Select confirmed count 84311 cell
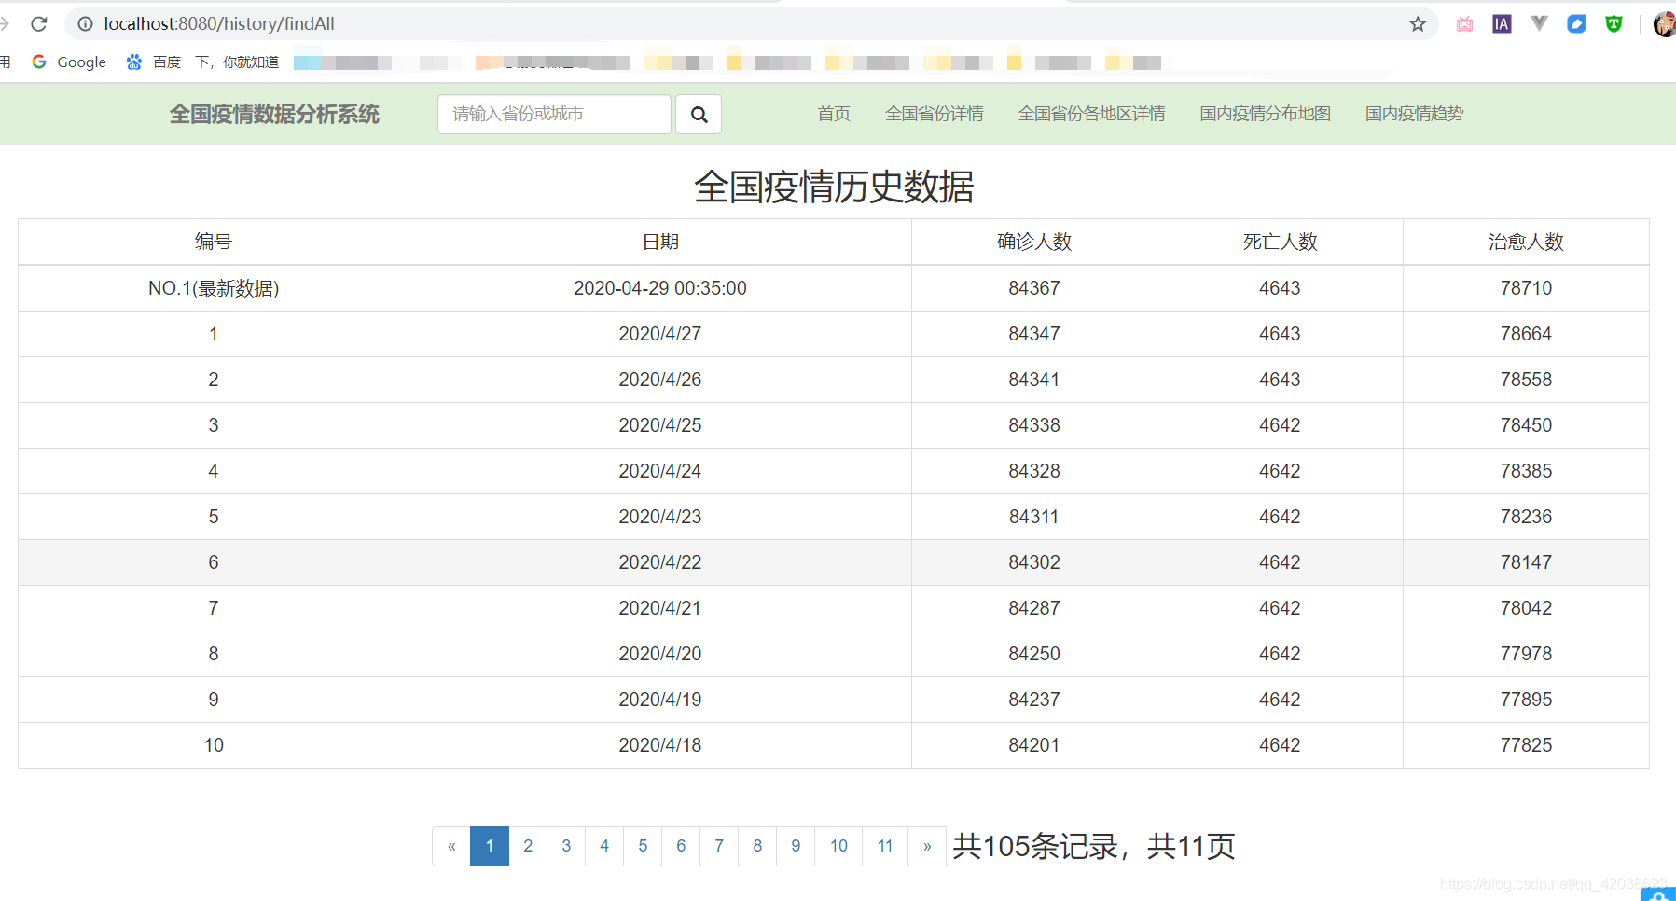Viewport: 1676px width, 901px height. (x=1034, y=517)
